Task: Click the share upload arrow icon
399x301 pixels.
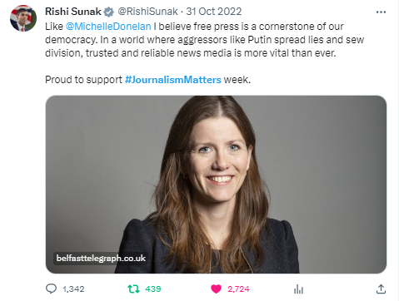Action: 381,289
